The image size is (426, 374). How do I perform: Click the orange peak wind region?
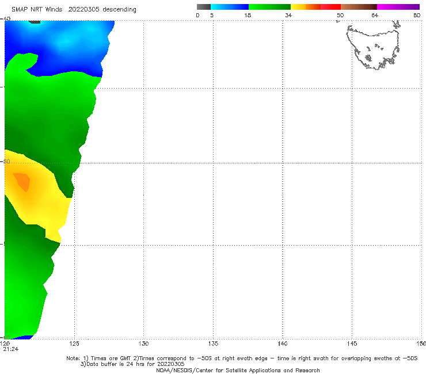pyautogui.click(x=22, y=182)
